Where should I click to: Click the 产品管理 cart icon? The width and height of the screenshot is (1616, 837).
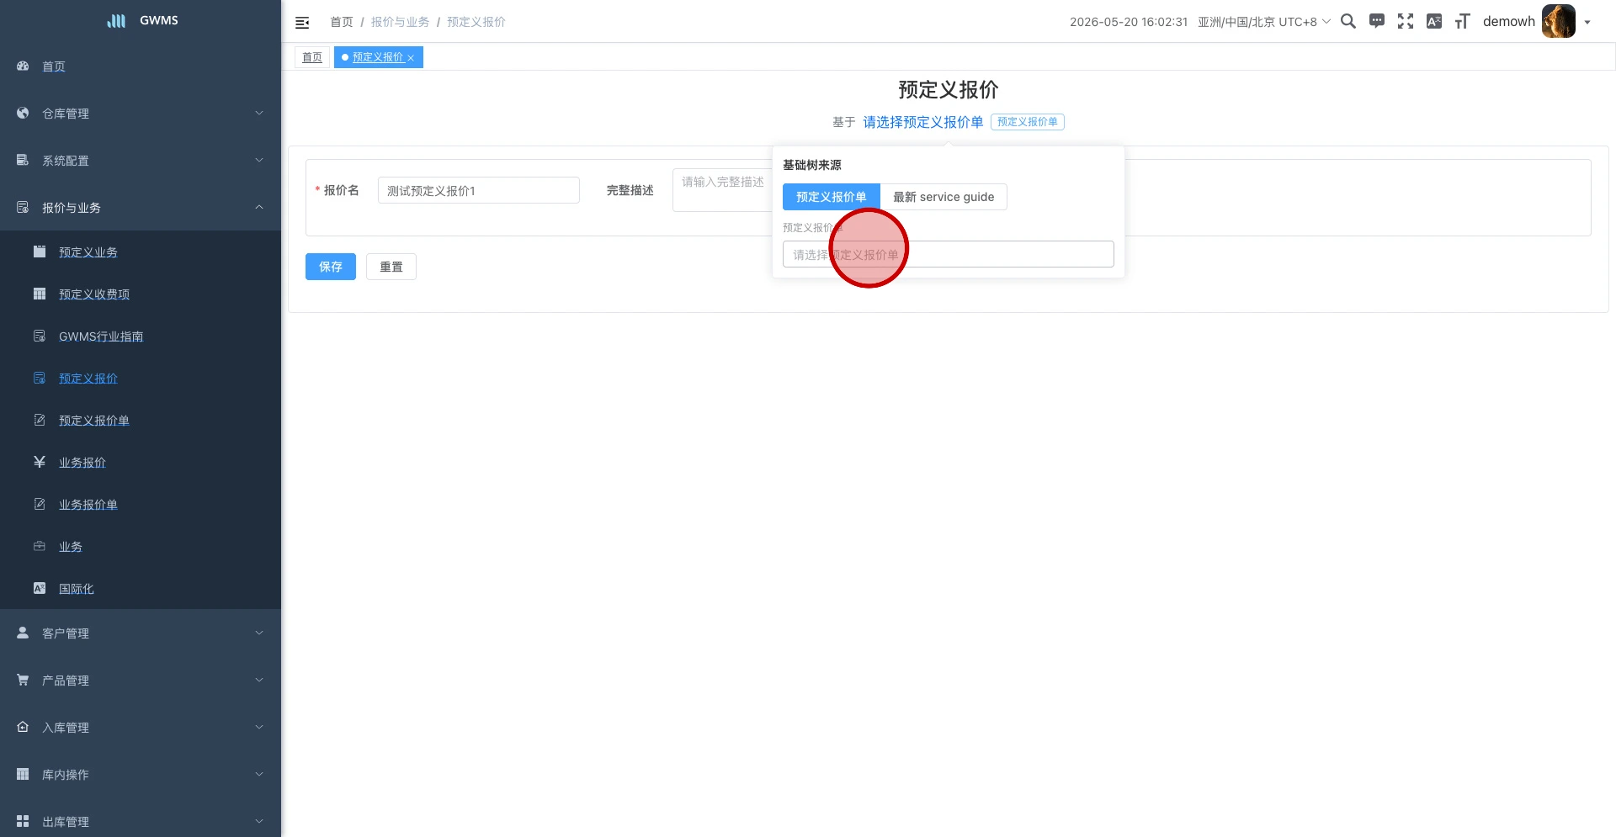coord(23,680)
